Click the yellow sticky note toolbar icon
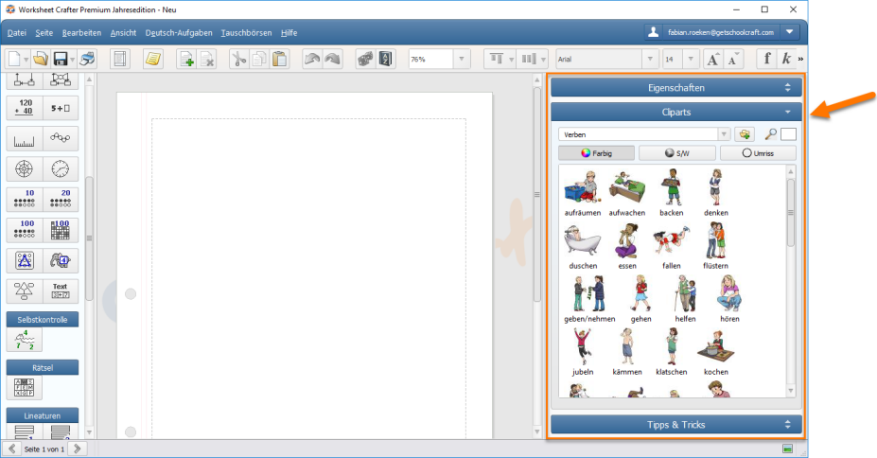Screen dimensions: 877x458 click(151, 59)
